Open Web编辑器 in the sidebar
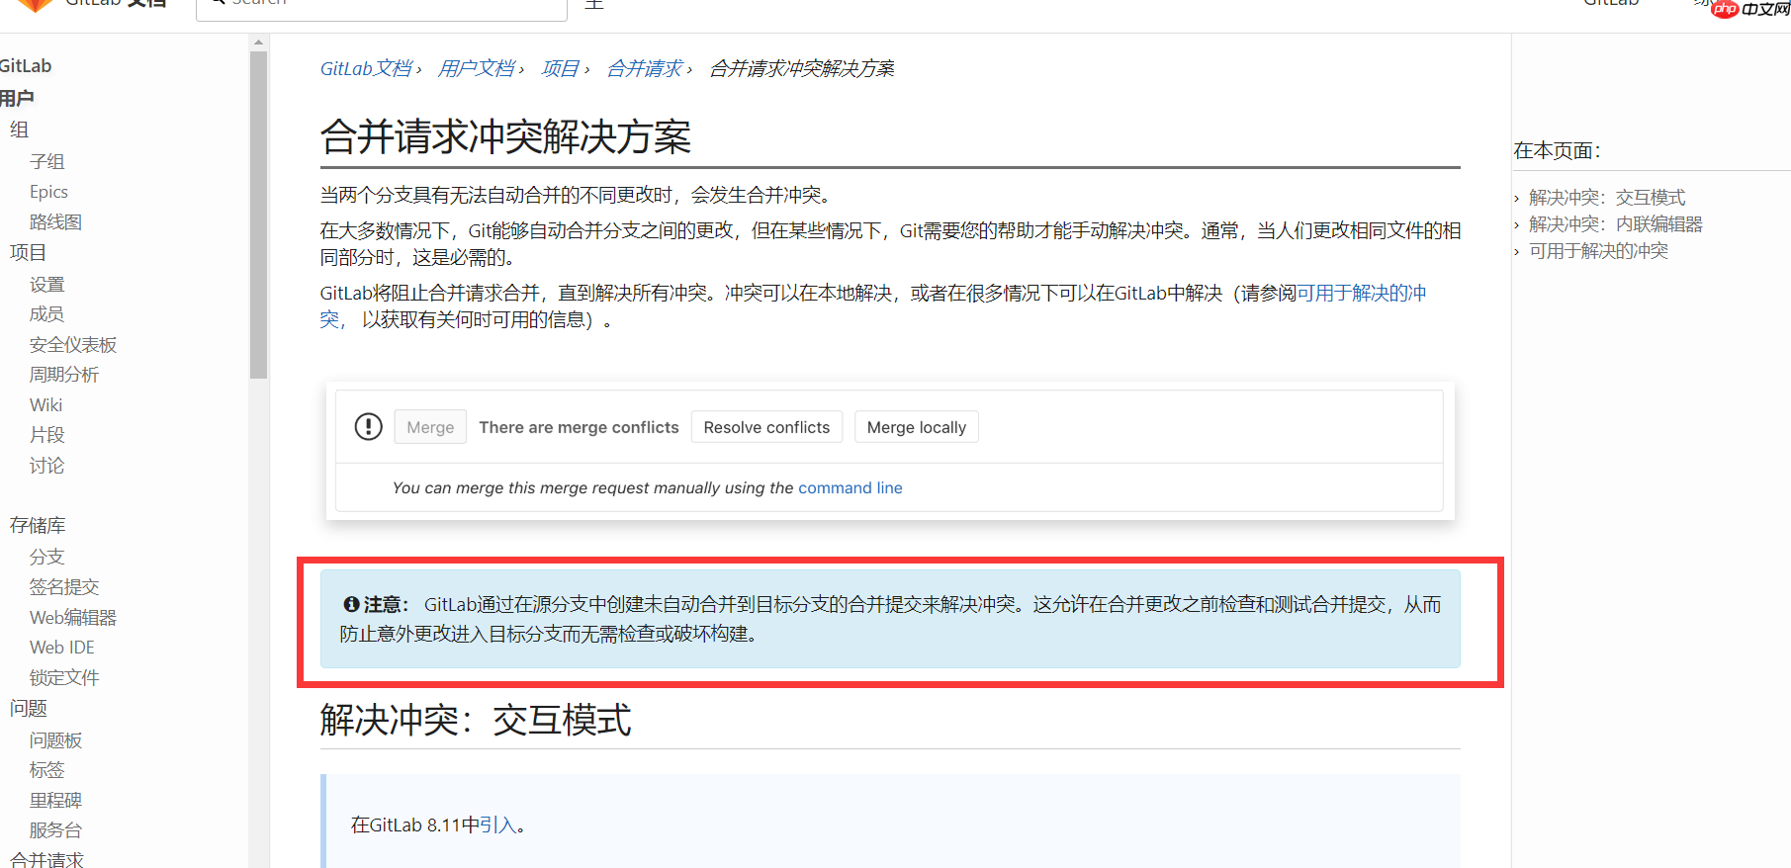This screenshot has width=1791, height=868. pos(73,618)
